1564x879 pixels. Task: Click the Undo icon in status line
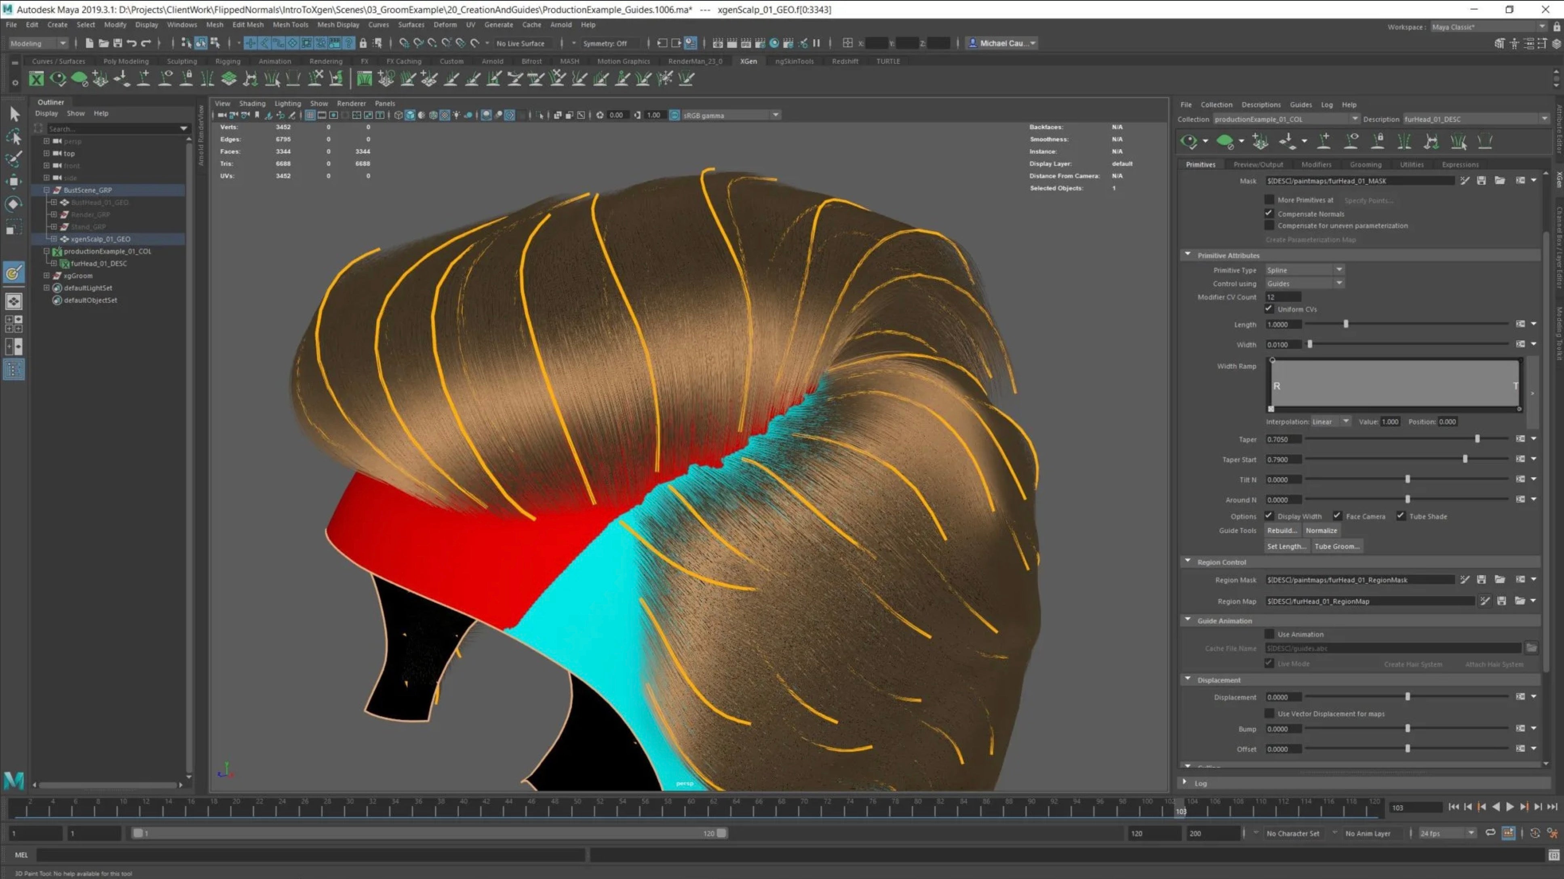[x=131, y=43]
